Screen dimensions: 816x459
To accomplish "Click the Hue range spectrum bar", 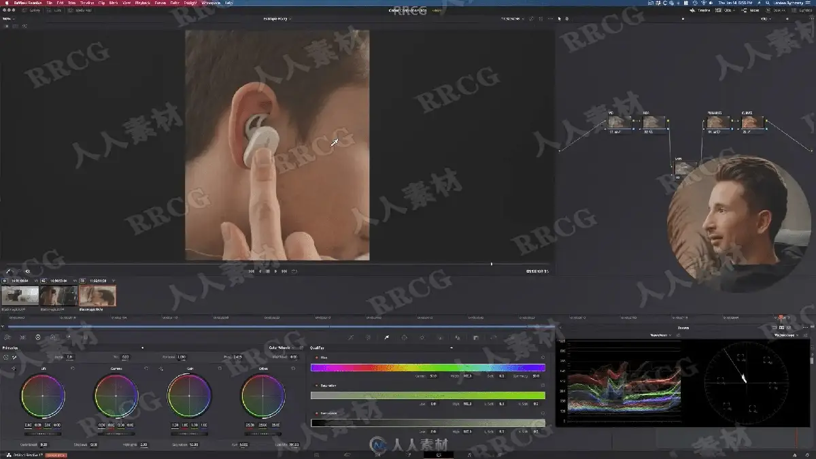I will 428,367.
